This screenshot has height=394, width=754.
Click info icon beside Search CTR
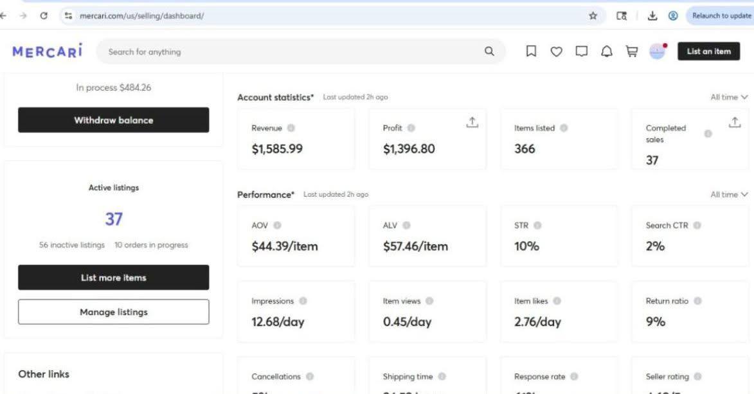coord(697,226)
